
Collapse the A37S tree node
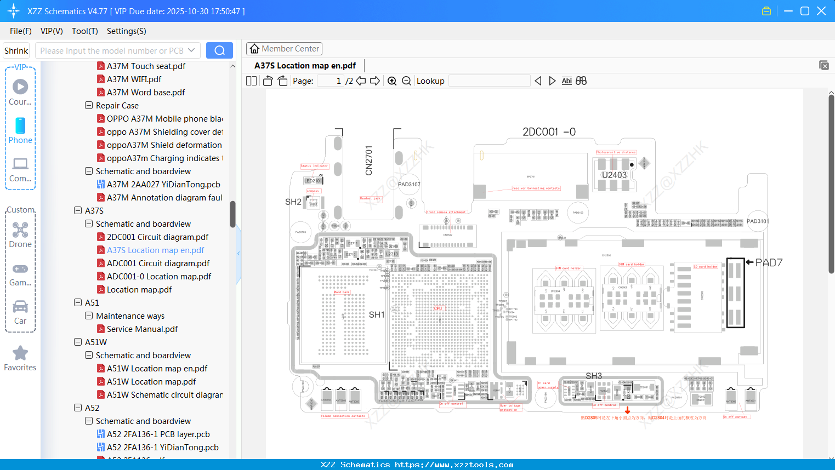(78, 210)
